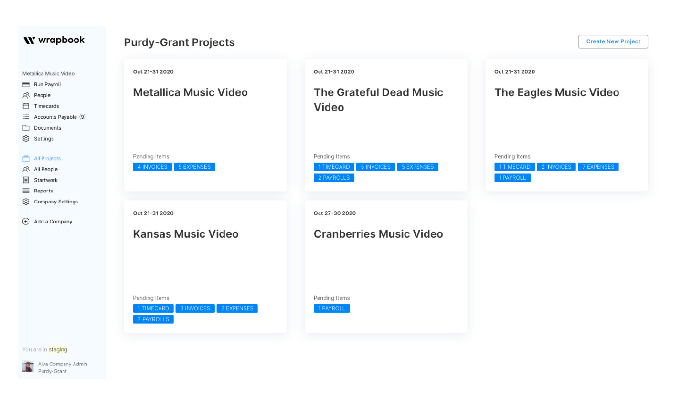
Task: Click the People icon under Metallica Music Video
Action: pos(26,95)
